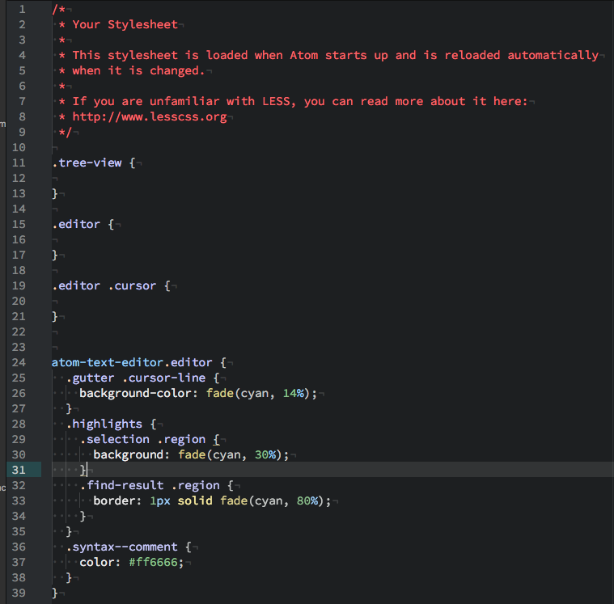The height and width of the screenshot is (604, 614).
Task: Click line number 24 in the gutter
Action: click(19, 362)
